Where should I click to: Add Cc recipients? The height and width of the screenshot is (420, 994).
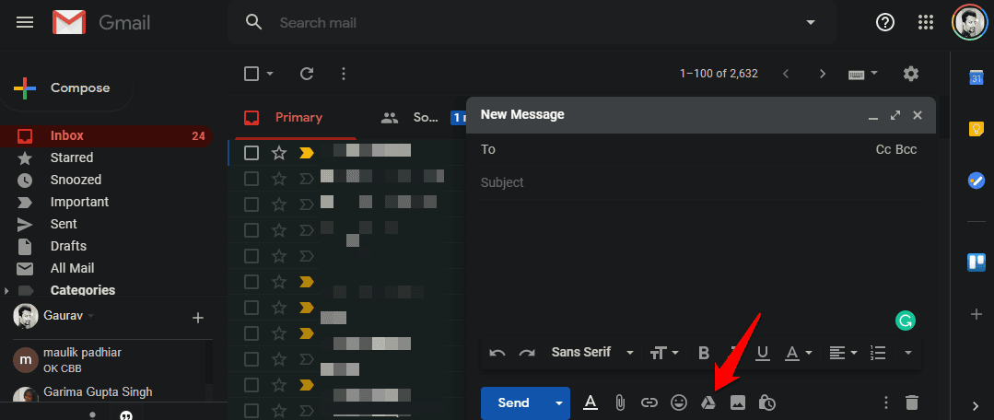(x=883, y=150)
